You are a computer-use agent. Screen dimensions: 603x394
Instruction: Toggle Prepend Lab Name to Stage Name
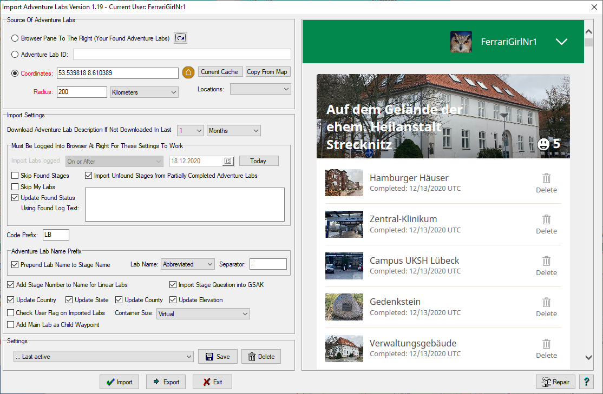(x=15, y=265)
